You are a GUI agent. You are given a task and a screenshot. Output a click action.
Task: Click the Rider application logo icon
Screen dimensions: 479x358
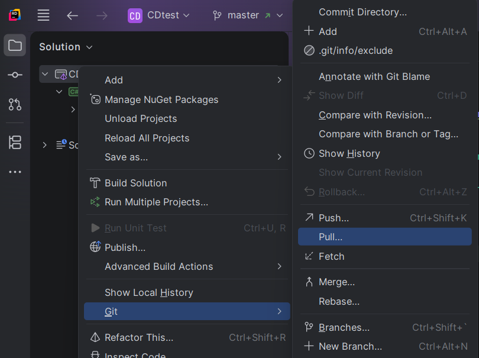15,15
